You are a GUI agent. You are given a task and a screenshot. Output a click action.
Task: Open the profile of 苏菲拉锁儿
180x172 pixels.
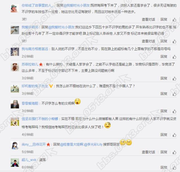pos(30,64)
